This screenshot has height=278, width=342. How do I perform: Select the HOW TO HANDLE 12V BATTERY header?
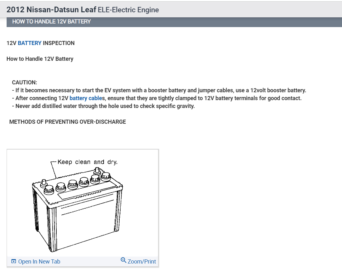[51, 22]
